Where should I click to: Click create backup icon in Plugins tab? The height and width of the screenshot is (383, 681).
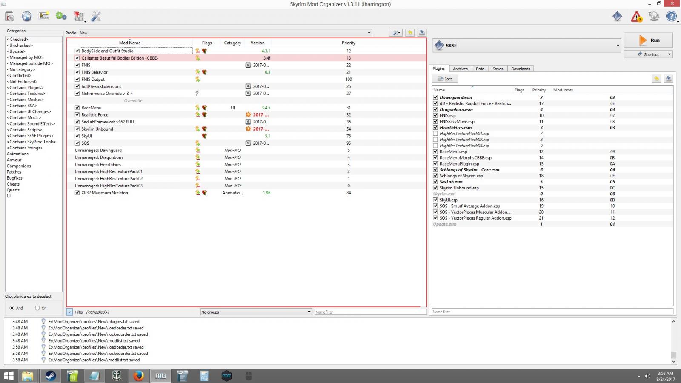click(668, 79)
